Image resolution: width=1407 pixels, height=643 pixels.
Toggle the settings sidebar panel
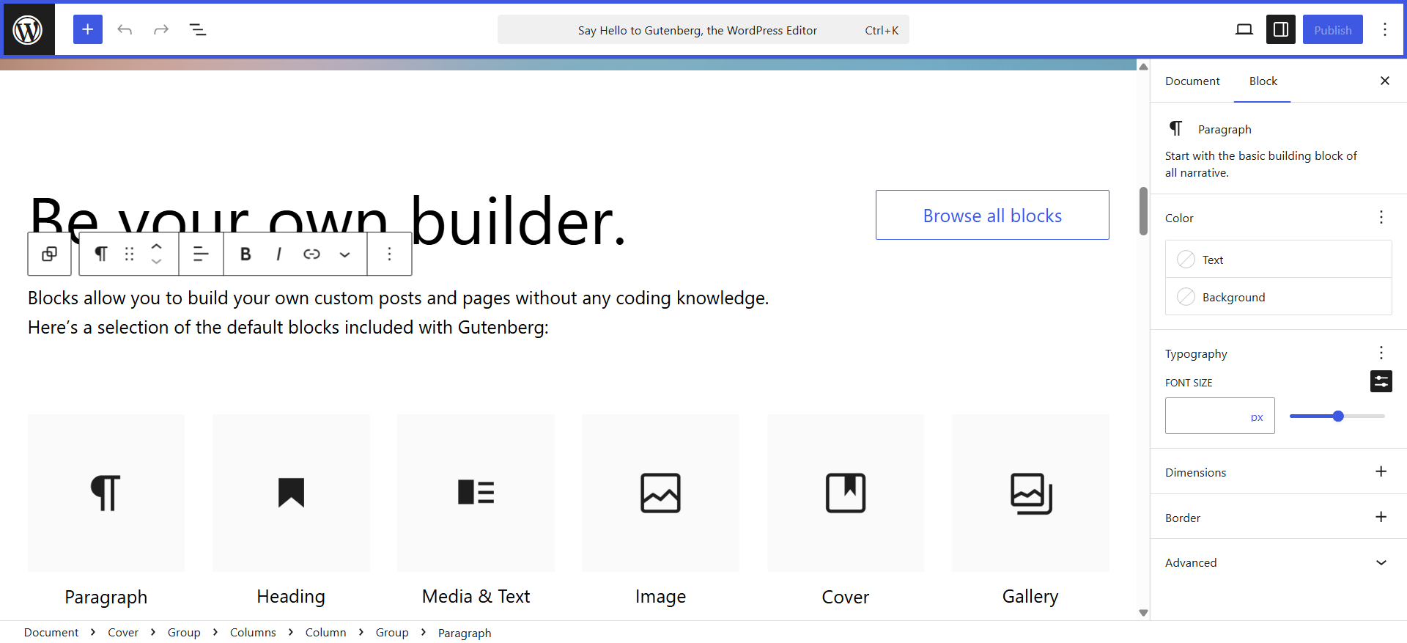click(1281, 29)
